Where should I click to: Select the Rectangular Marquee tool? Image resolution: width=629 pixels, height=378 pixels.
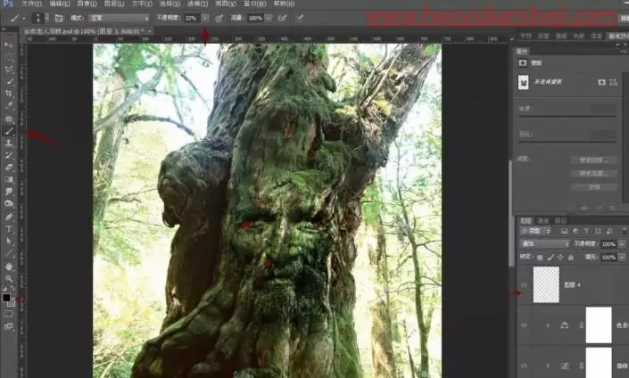pos(8,57)
